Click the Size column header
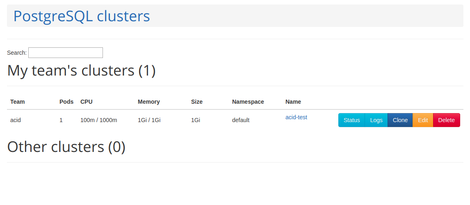470x205 pixels. tap(197, 102)
